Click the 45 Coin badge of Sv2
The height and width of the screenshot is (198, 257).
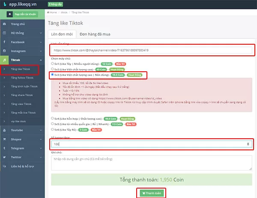(101, 70)
